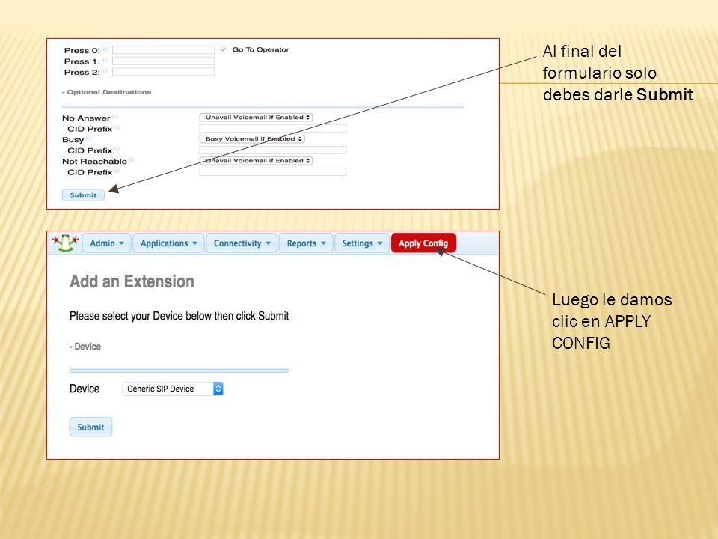Open the Settings menu
718x539 pixels.
[x=362, y=243]
